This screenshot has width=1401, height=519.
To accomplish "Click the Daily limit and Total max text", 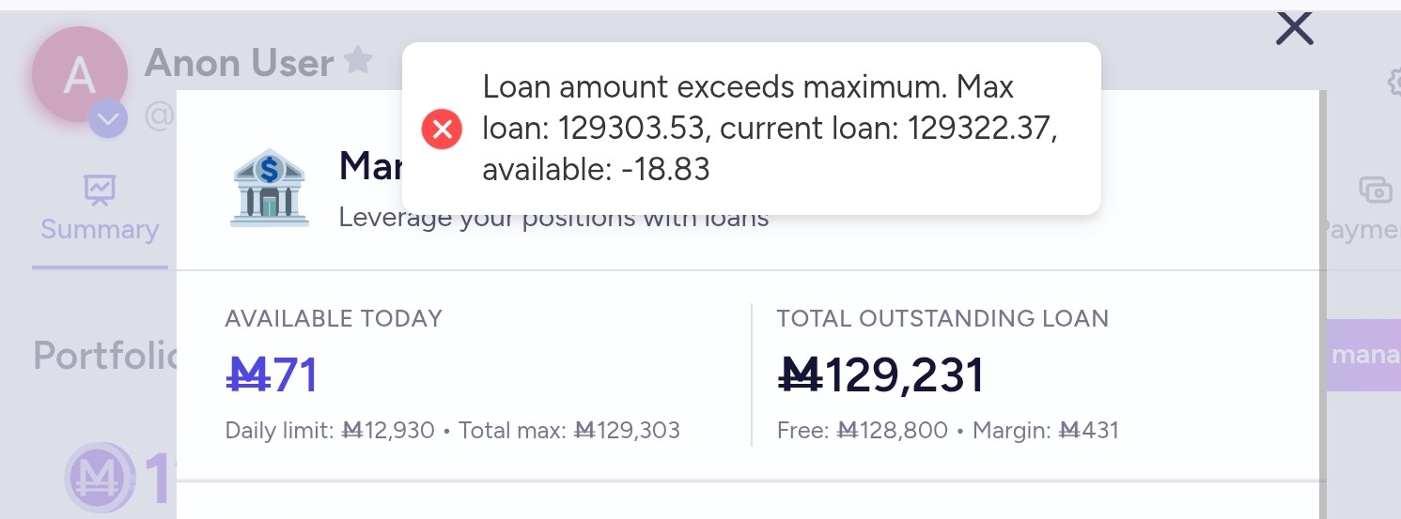I will pos(452,431).
